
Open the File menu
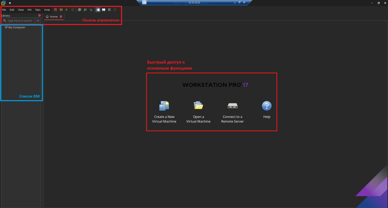pyautogui.click(x=4, y=10)
